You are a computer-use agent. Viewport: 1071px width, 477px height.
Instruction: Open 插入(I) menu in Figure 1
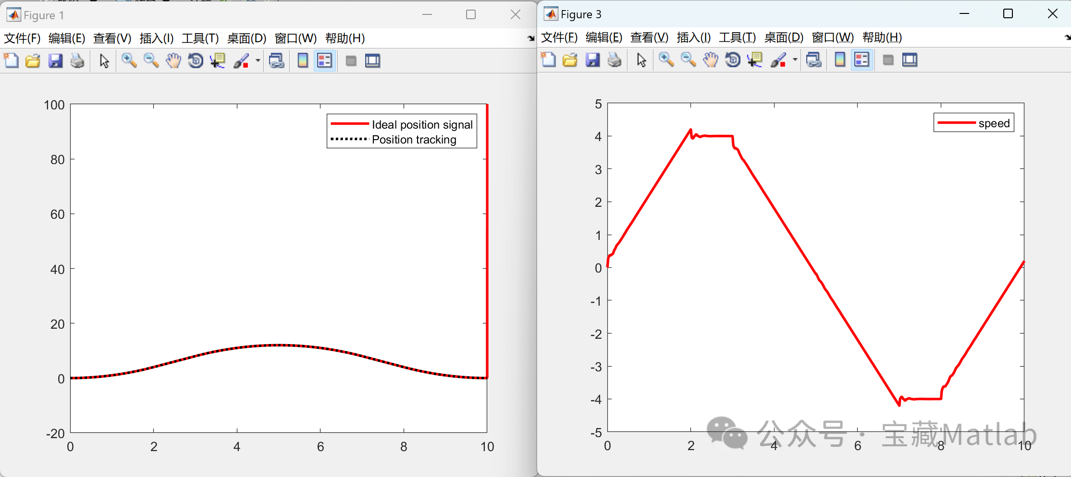(157, 38)
